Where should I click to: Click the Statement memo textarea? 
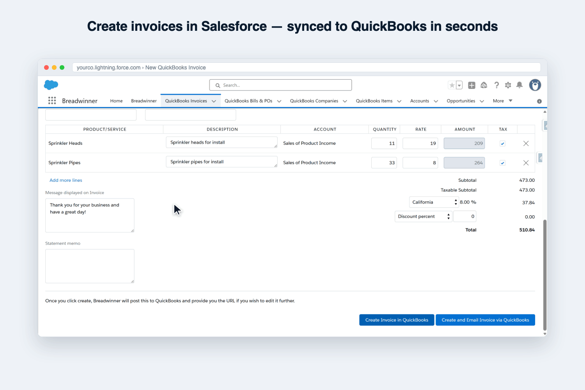point(90,266)
